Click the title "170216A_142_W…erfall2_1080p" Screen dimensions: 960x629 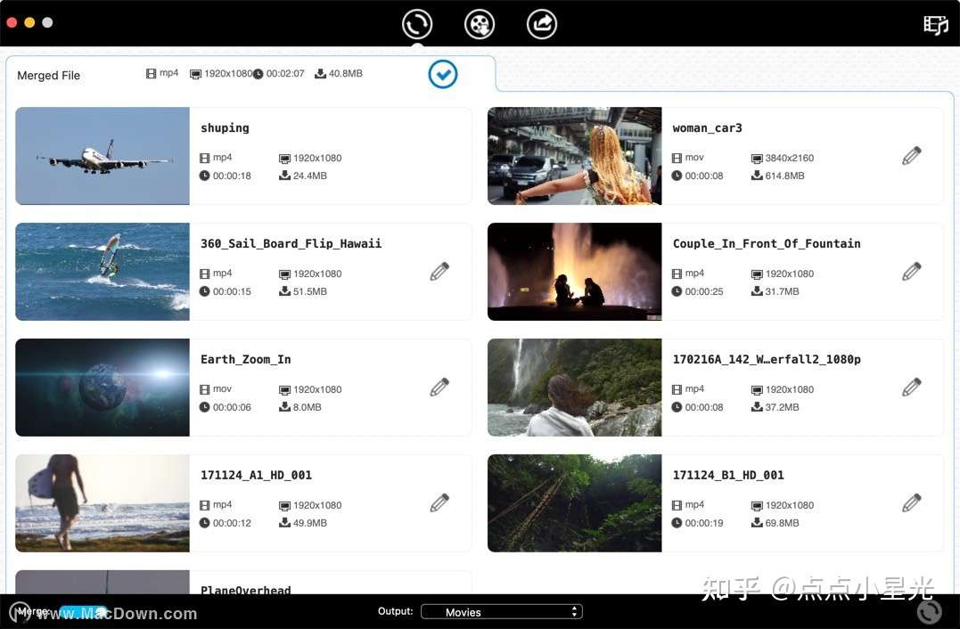(767, 359)
